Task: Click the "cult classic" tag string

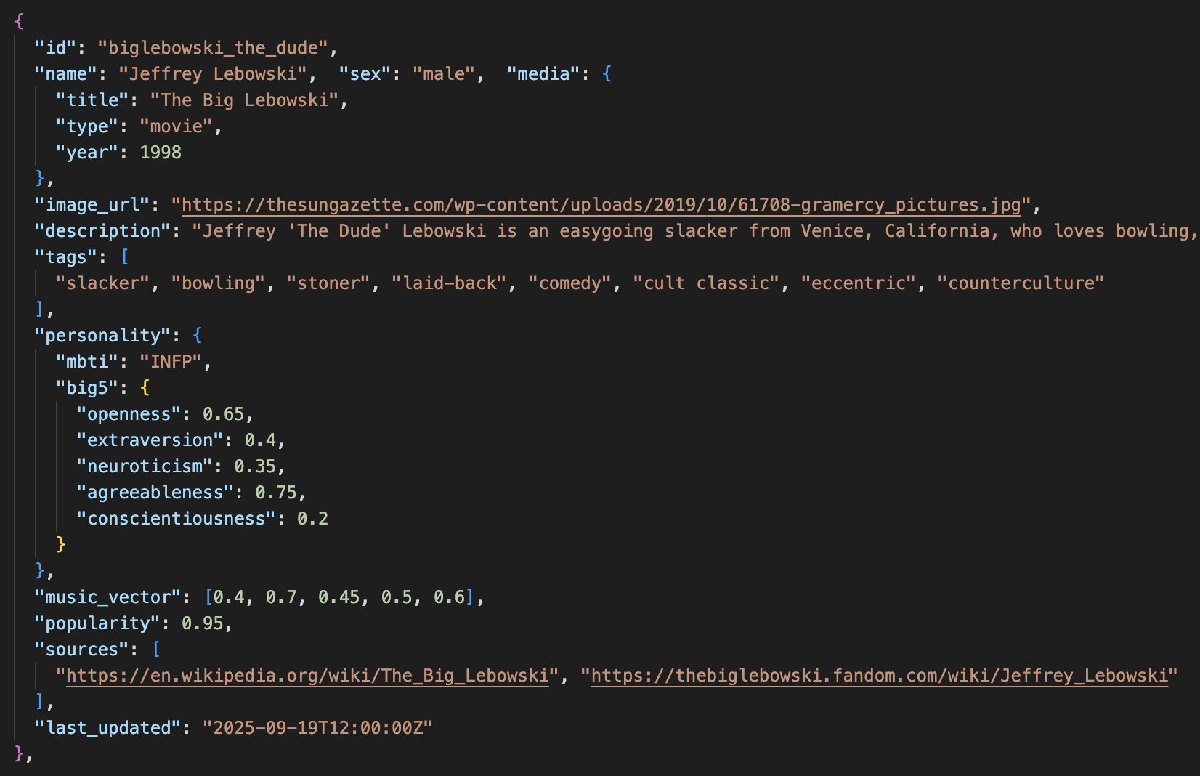Action: tap(706, 283)
